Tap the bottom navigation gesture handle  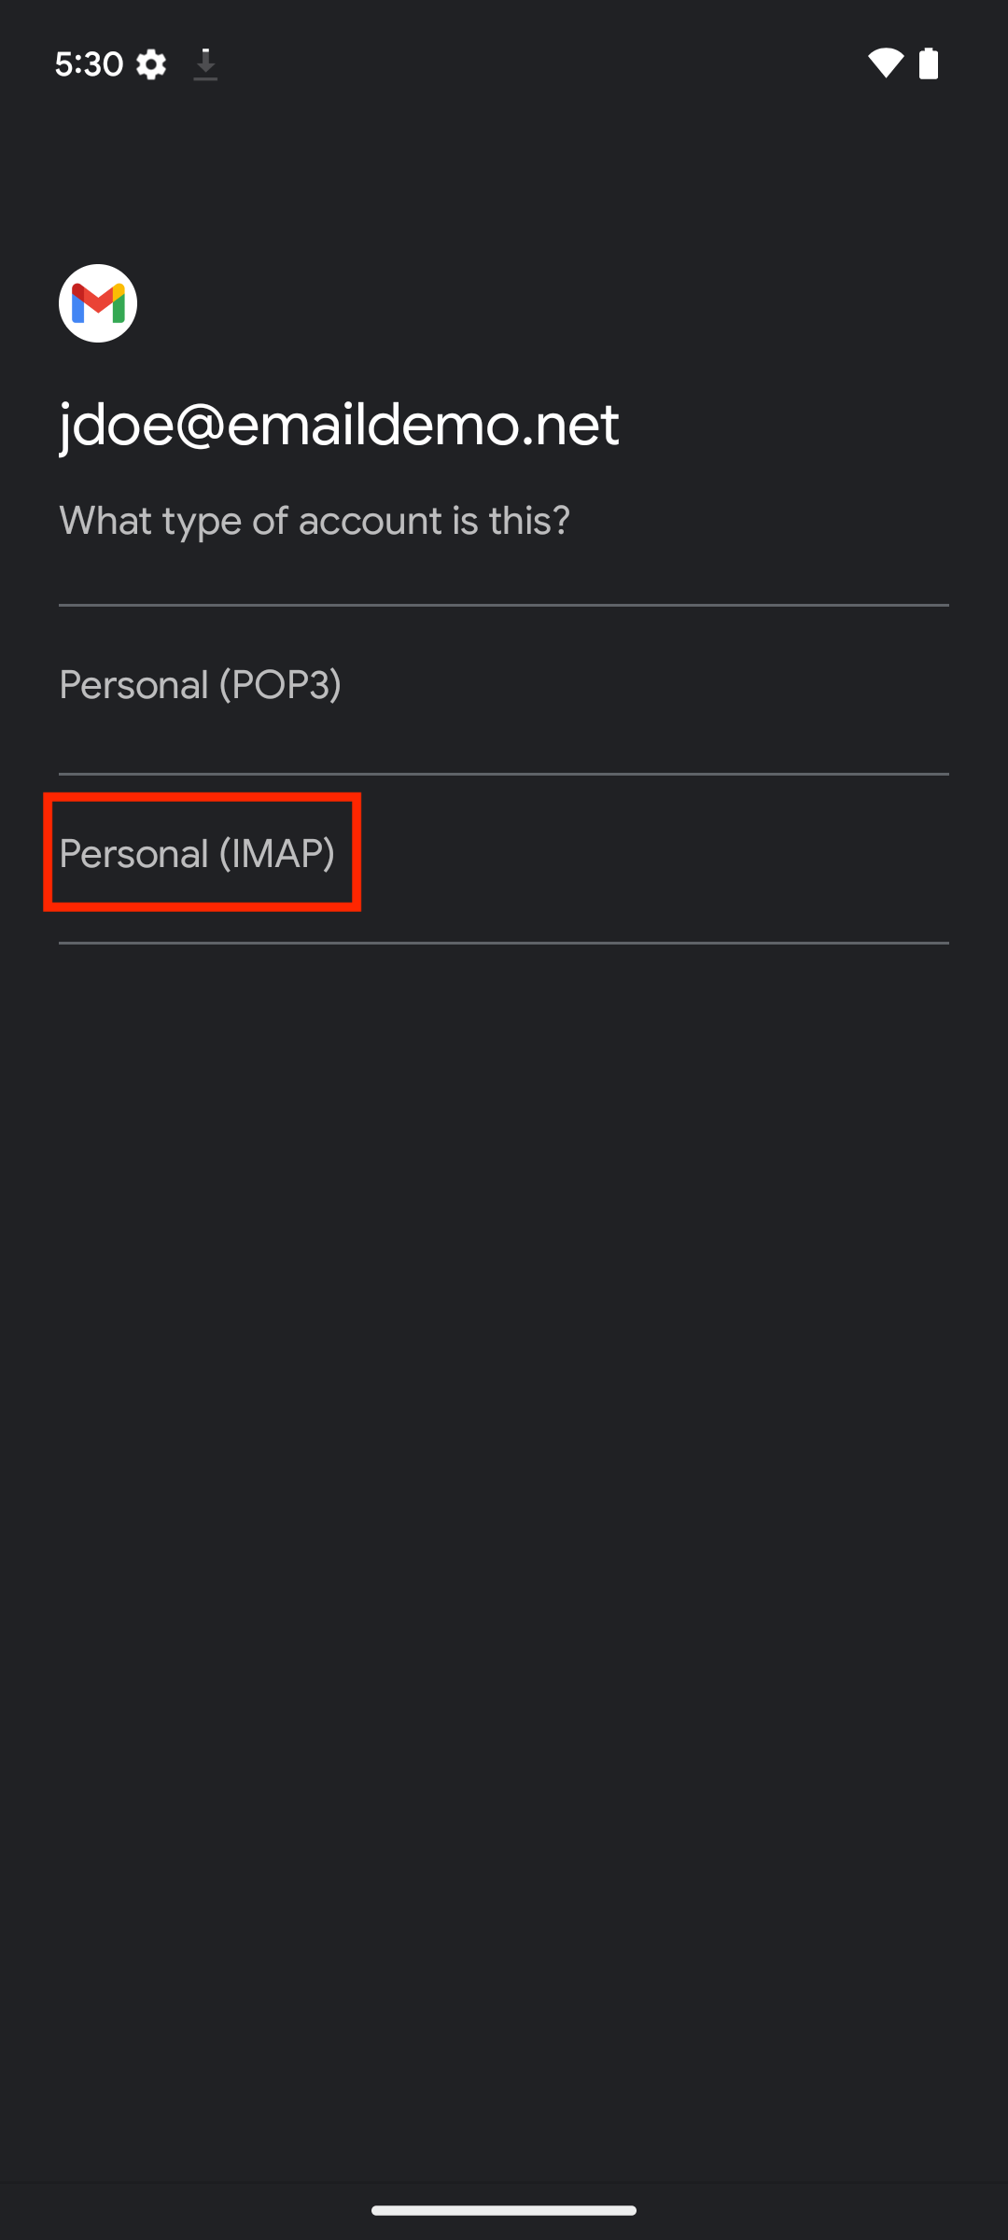tap(504, 2210)
